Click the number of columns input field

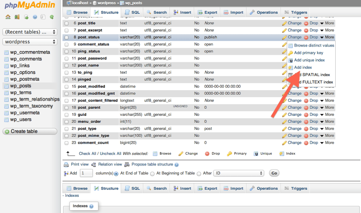tap(86, 173)
